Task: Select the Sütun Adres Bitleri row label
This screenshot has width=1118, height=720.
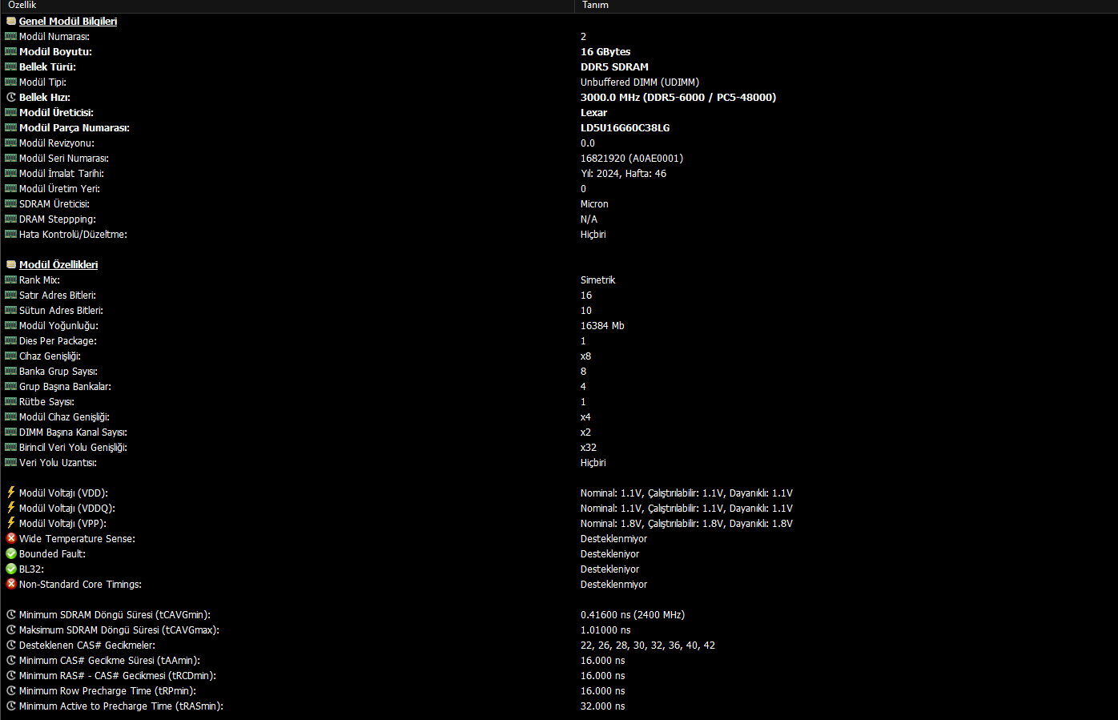Action: click(x=61, y=311)
